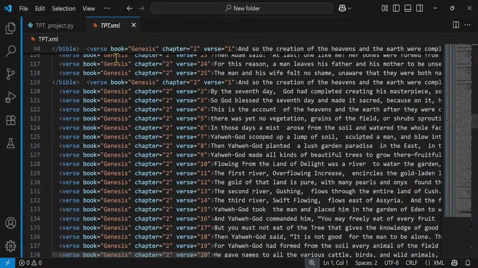
Task: Open Source Control view
Action: [11, 74]
